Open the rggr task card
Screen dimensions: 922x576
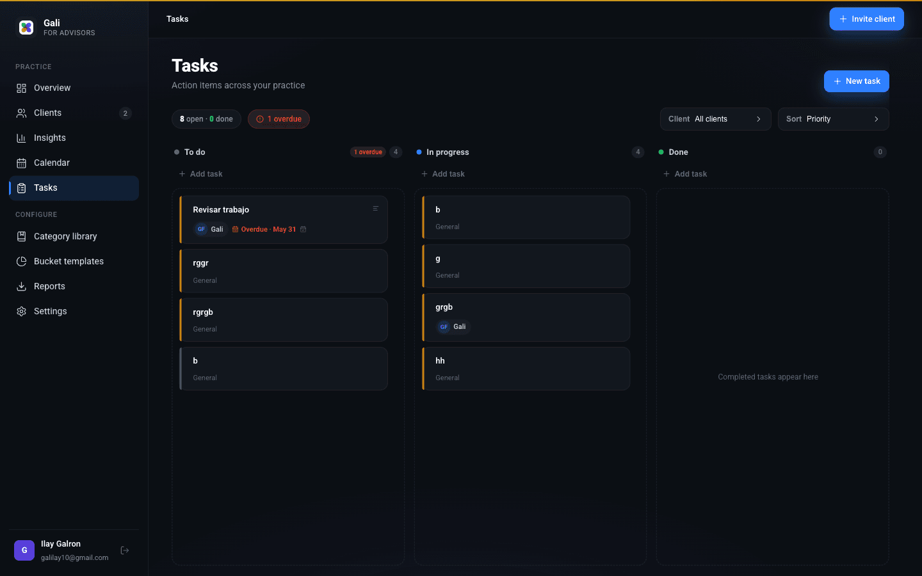tap(284, 271)
